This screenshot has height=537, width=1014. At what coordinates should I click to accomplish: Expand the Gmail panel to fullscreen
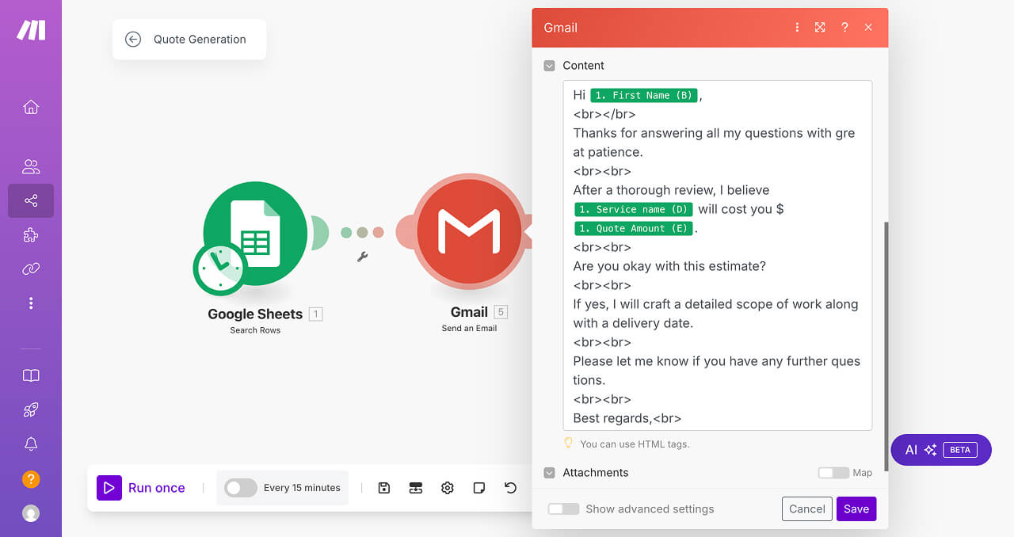[820, 27]
